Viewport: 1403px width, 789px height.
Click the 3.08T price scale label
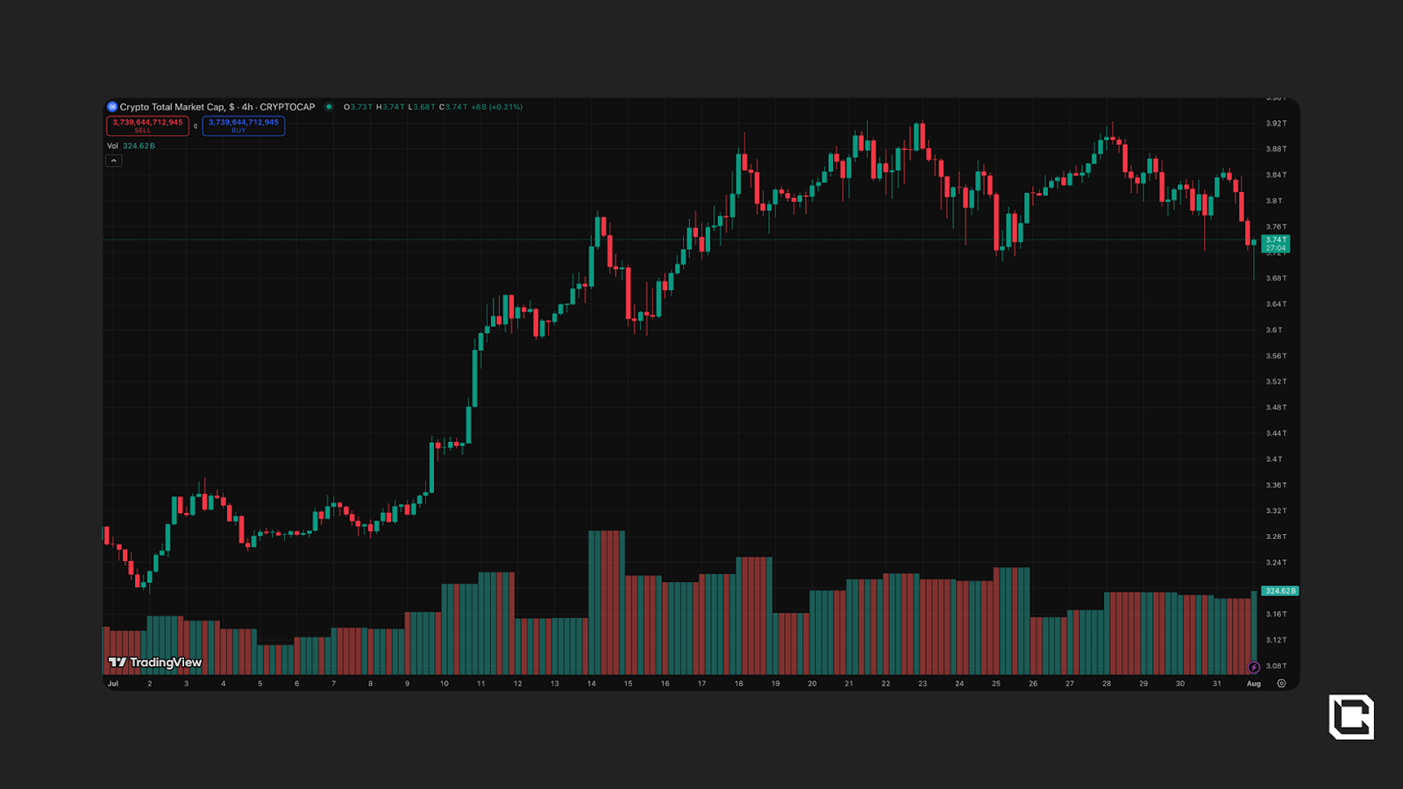1276,666
